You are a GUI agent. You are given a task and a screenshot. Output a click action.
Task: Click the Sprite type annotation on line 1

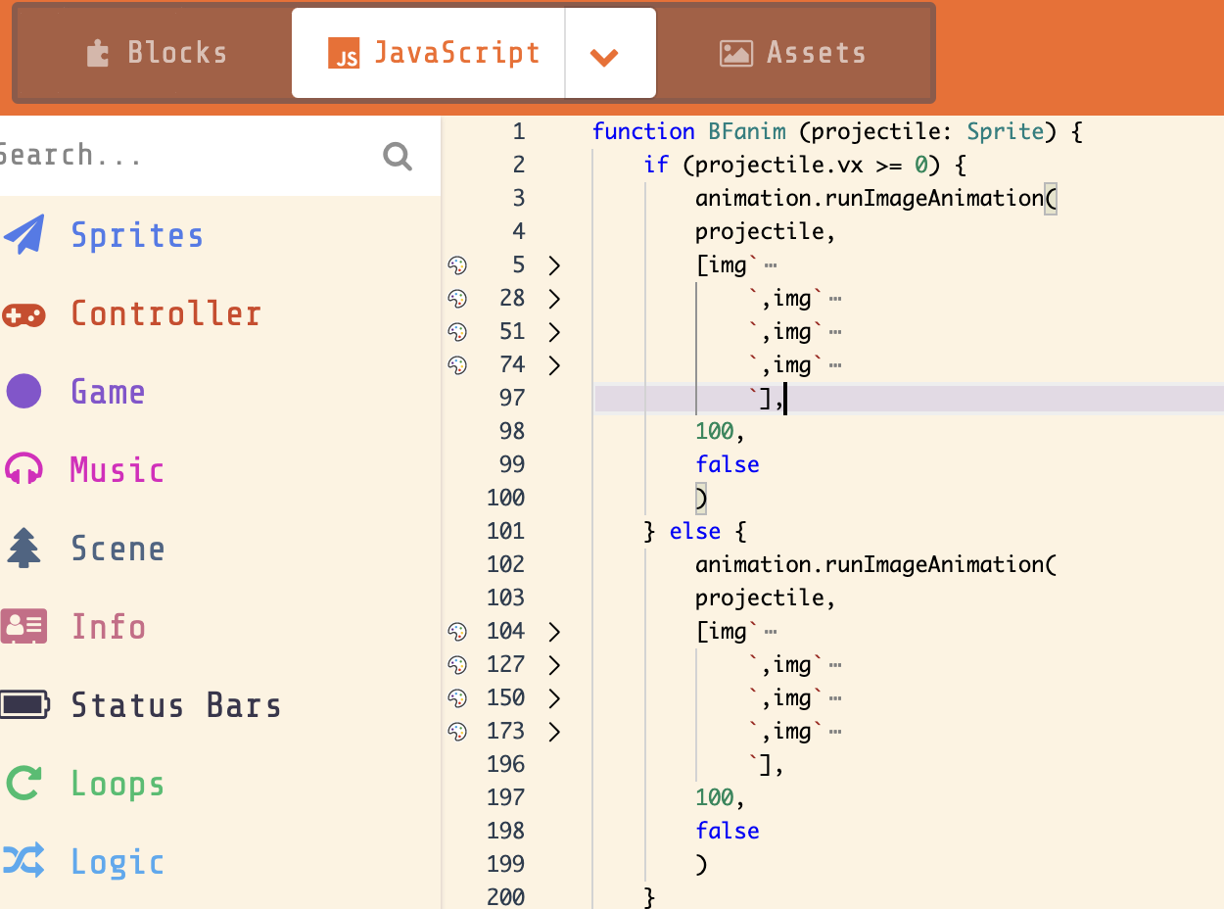coord(1006,131)
